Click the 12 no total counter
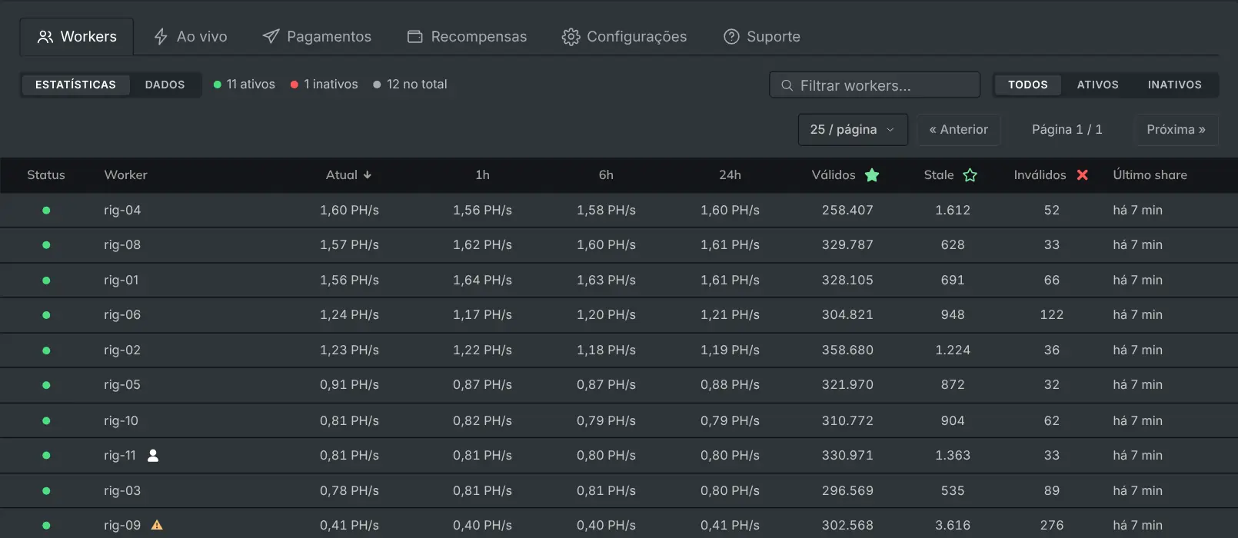 411,85
